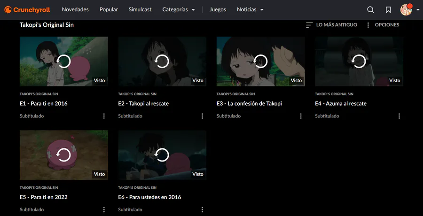
Task: Open the title E5 - Para ti en 2022
Action: coord(44,197)
